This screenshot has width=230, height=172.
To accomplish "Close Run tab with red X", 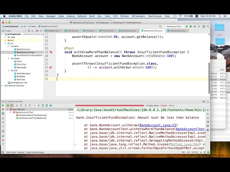I will (3, 140).
